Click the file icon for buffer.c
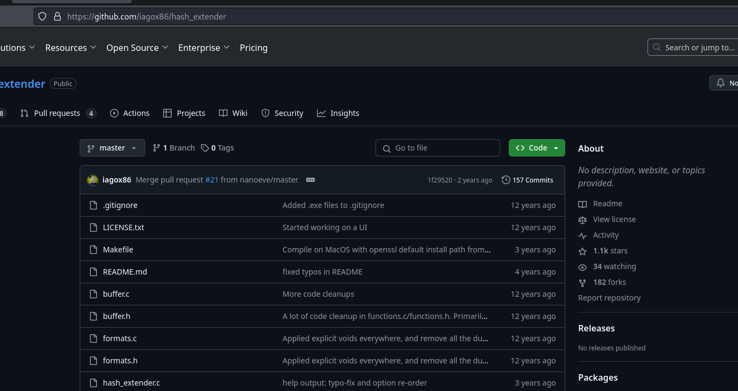 [93, 294]
